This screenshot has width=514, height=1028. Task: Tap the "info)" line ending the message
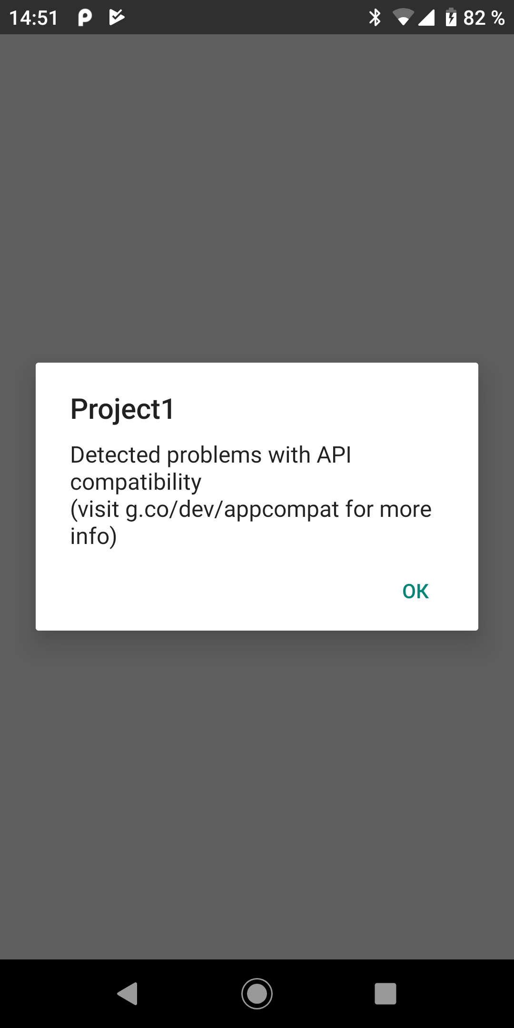pyautogui.click(x=94, y=536)
